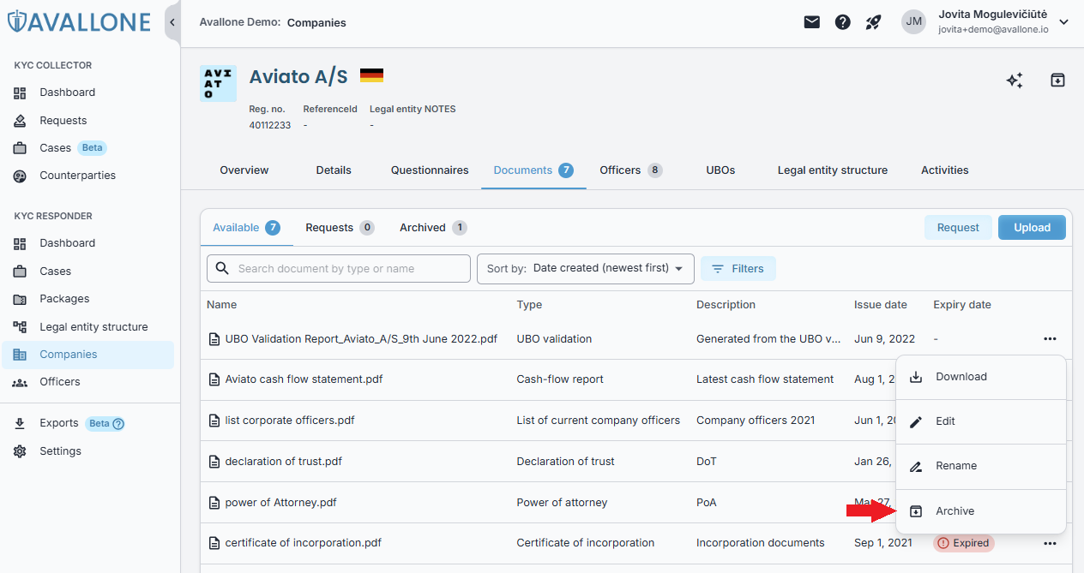Click the Expiry date column header
The height and width of the screenshot is (573, 1084).
tap(962, 305)
